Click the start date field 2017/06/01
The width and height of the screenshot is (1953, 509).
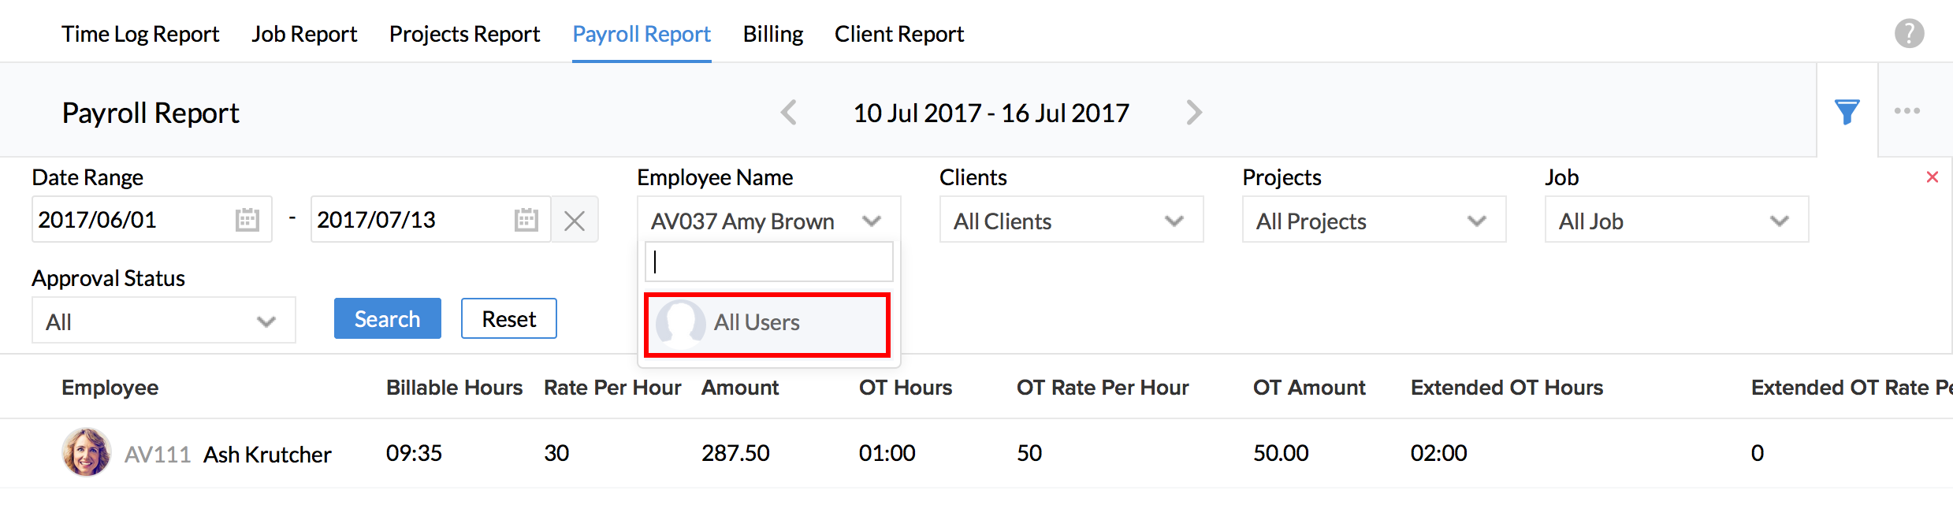(x=151, y=219)
